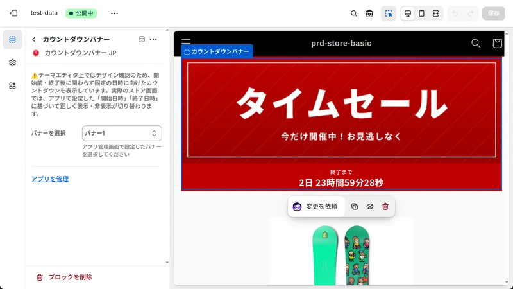Viewport: 513px width, 289px height.
Task: Toggle the inspector selection tool
Action: pos(389,13)
